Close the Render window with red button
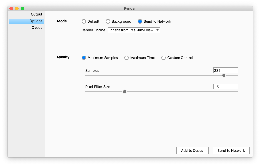Viewport: 260px width, 166px height. pyautogui.click(x=11, y=8)
